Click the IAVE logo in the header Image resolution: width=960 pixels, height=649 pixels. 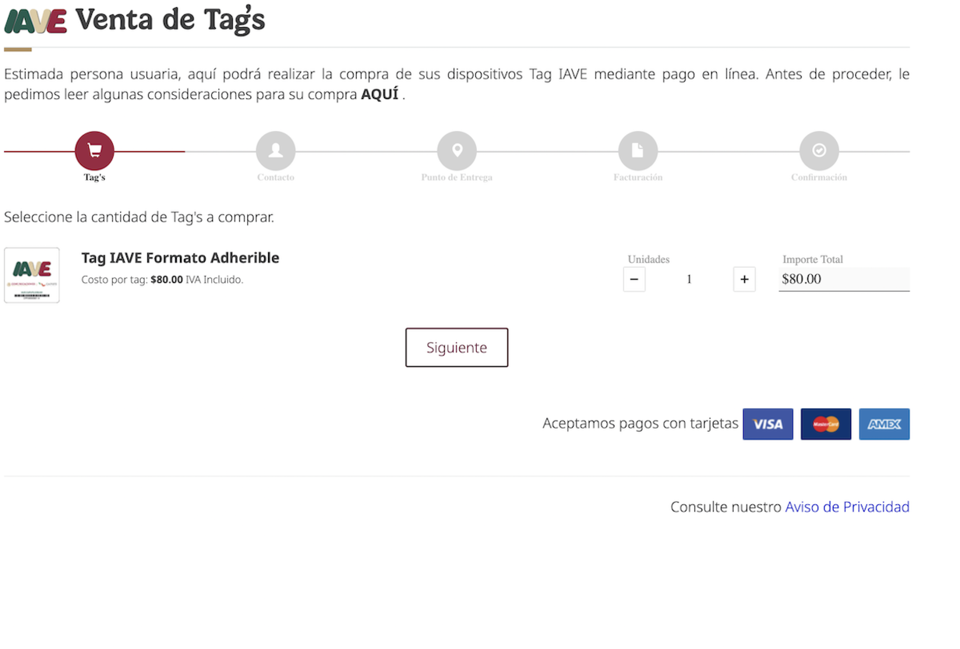click(36, 21)
